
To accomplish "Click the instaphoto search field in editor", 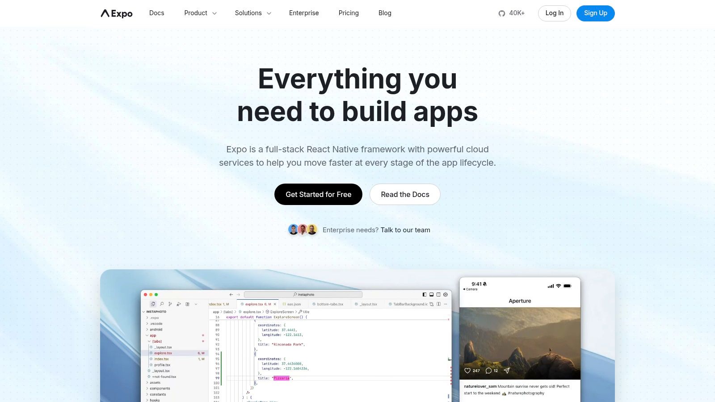I will [303, 295].
